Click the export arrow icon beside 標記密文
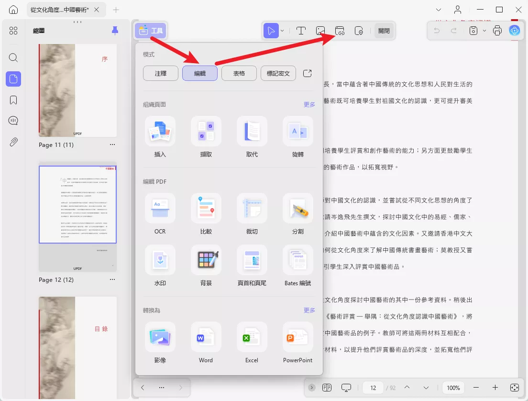 tap(308, 73)
